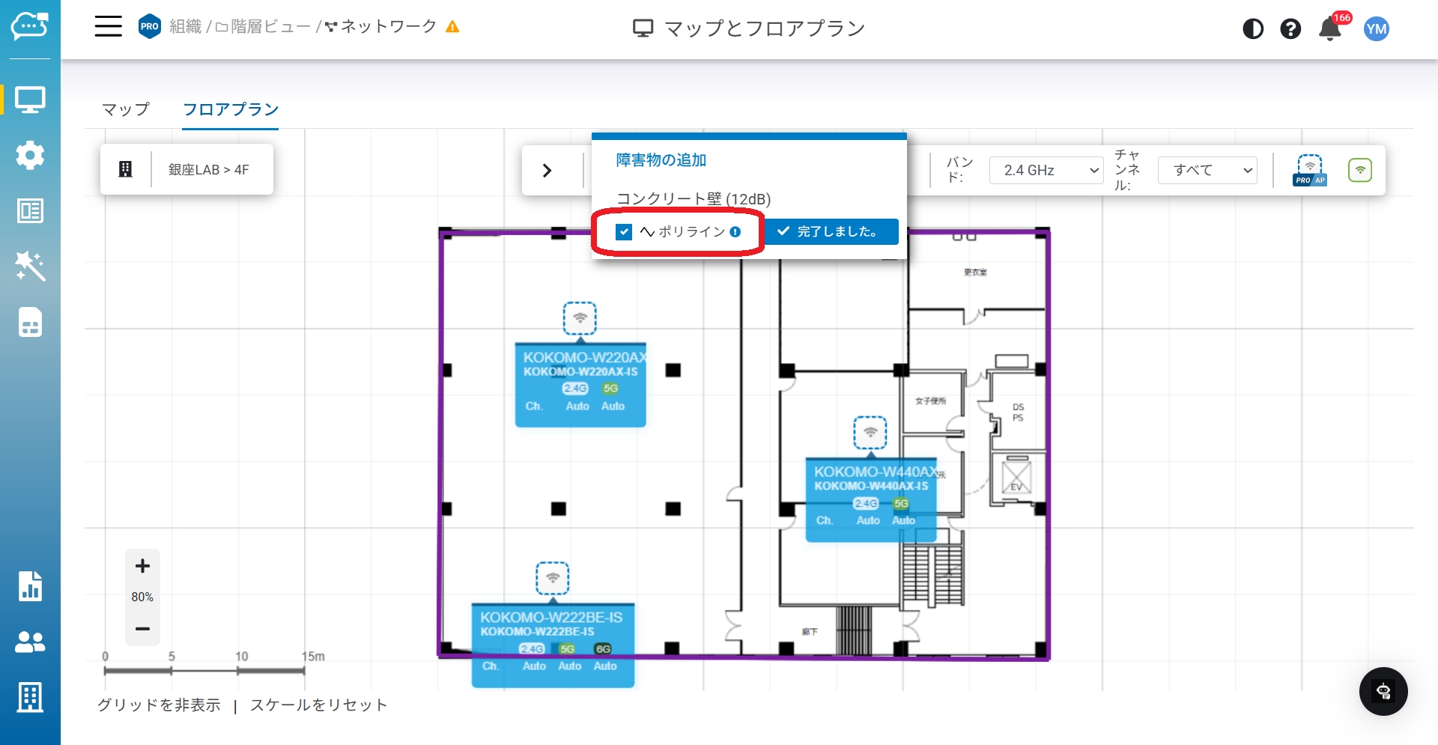
Task: Toggle the PRO AP display icon
Action: coord(1309,170)
